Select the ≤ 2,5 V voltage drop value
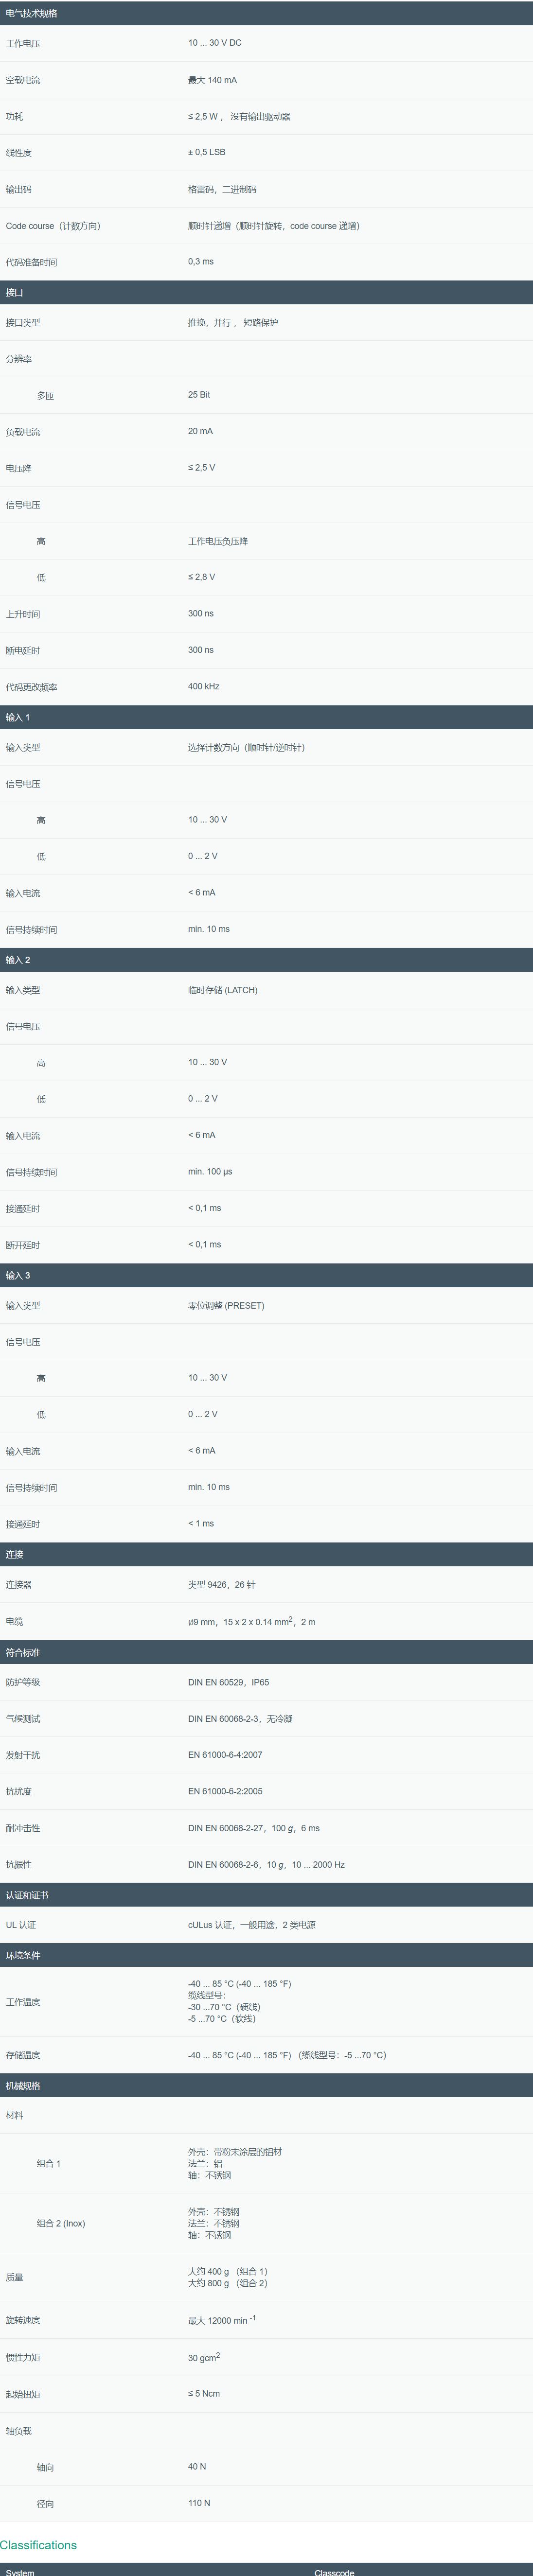The image size is (533, 2576). (x=201, y=467)
